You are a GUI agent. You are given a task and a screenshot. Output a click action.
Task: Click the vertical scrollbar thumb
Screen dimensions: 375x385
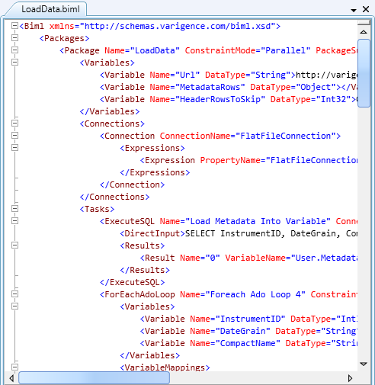tap(364, 73)
